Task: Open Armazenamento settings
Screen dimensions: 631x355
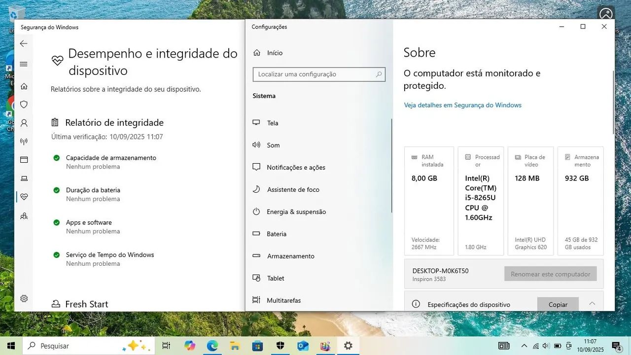Action: coord(290,256)
